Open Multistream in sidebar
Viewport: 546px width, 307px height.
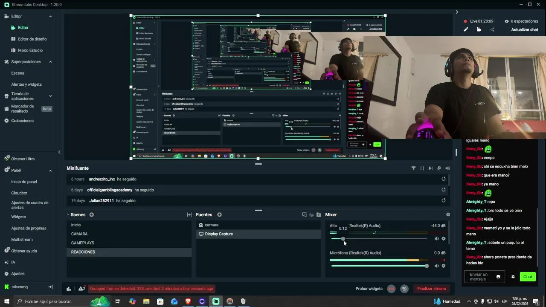coord(22,240)
